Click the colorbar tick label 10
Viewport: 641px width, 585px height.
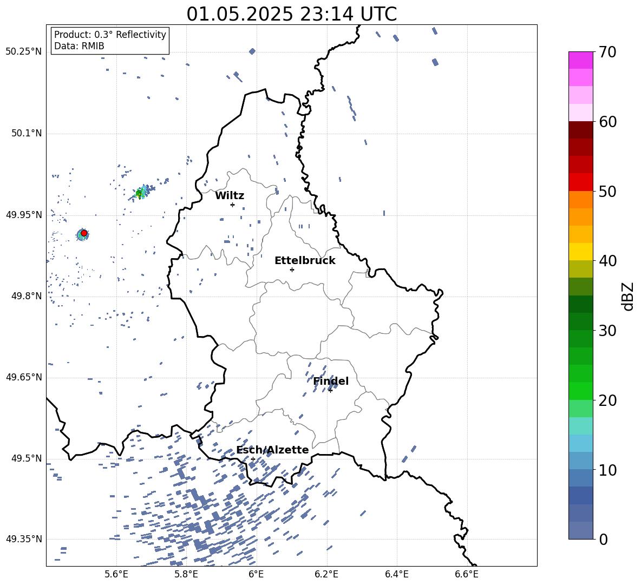[607, 470]
